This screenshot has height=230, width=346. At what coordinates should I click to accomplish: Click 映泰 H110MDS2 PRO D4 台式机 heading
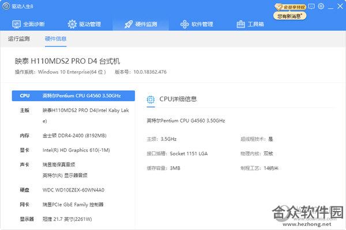(x=67, y=61)
